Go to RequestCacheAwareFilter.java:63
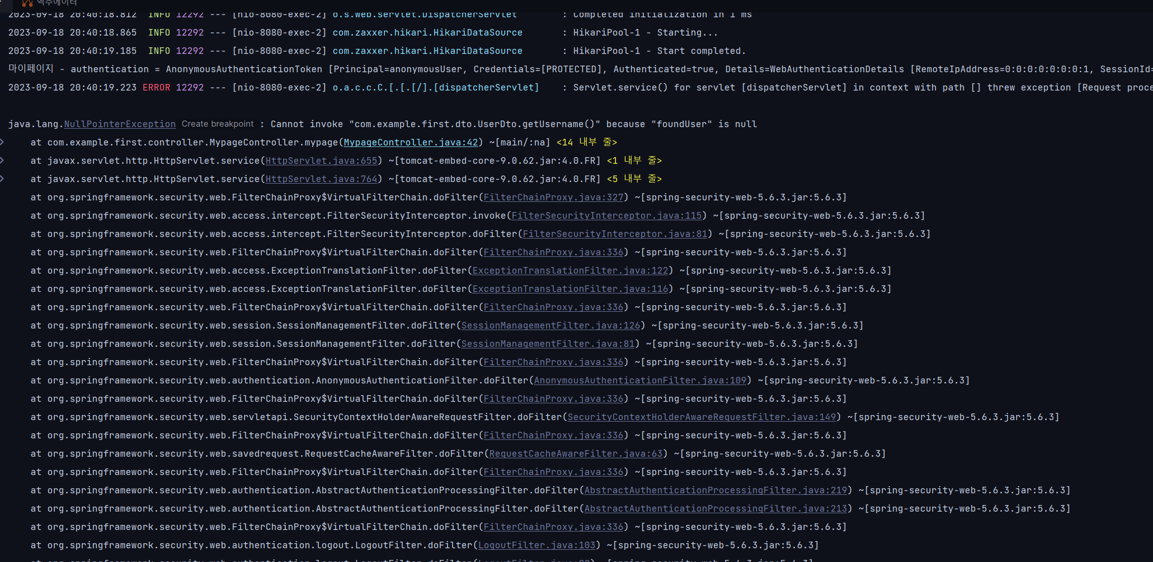 (576, 454)
